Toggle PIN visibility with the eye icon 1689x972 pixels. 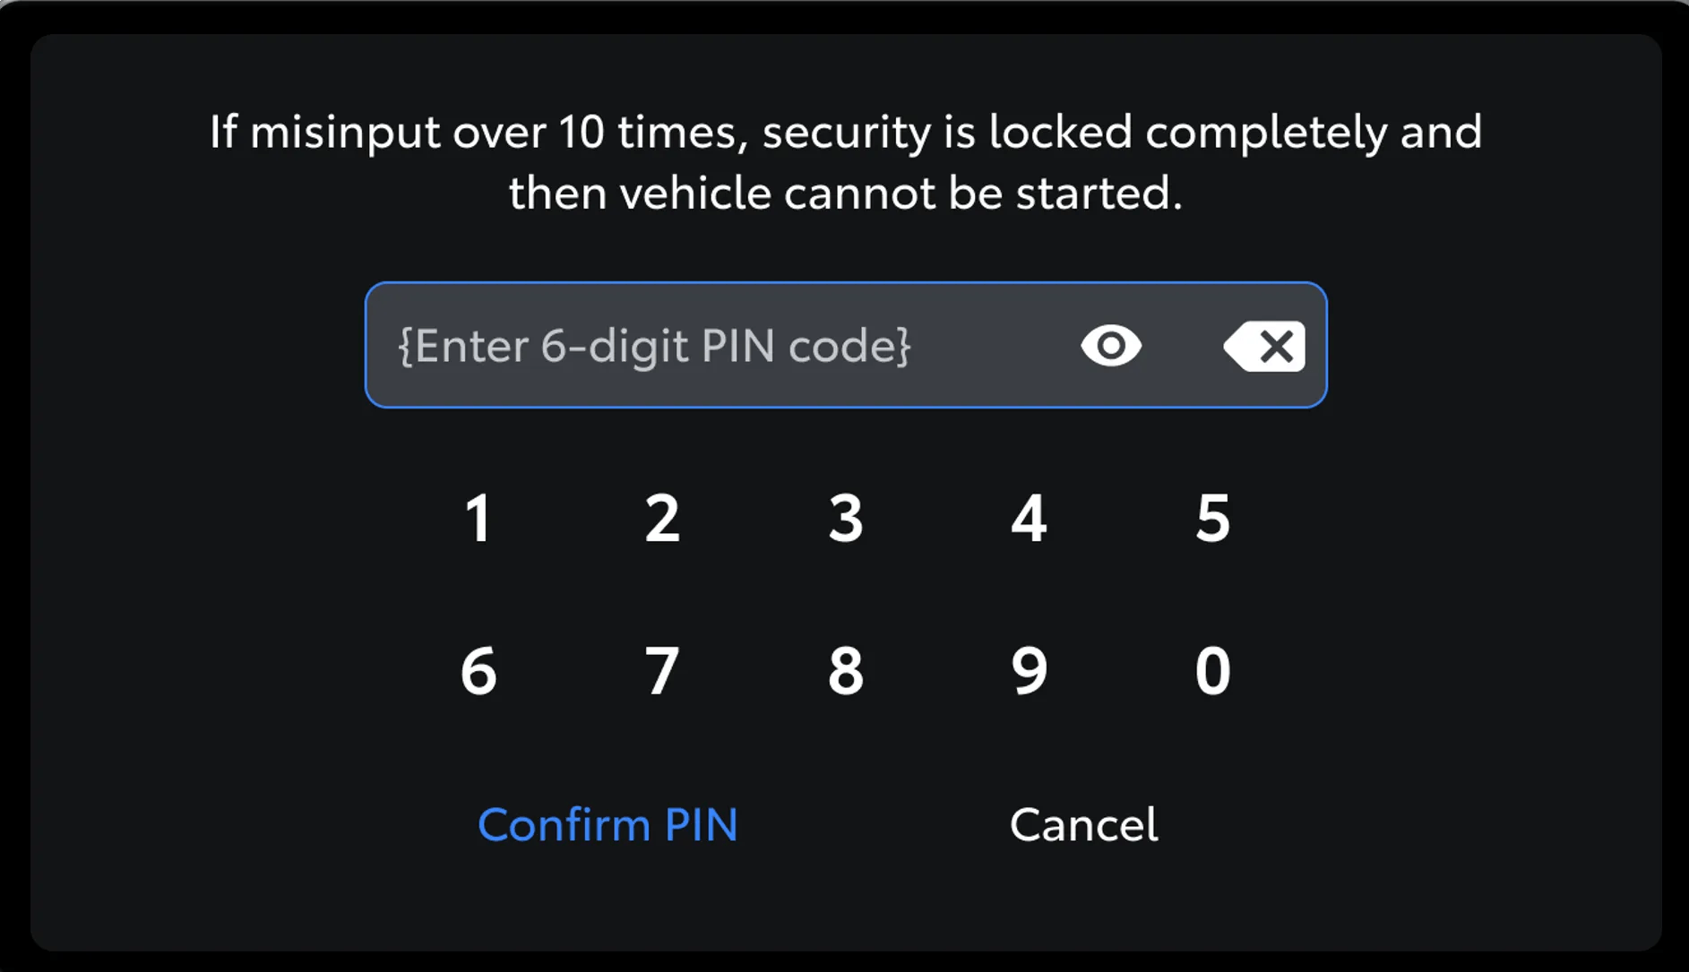[x=1111, y=346]
